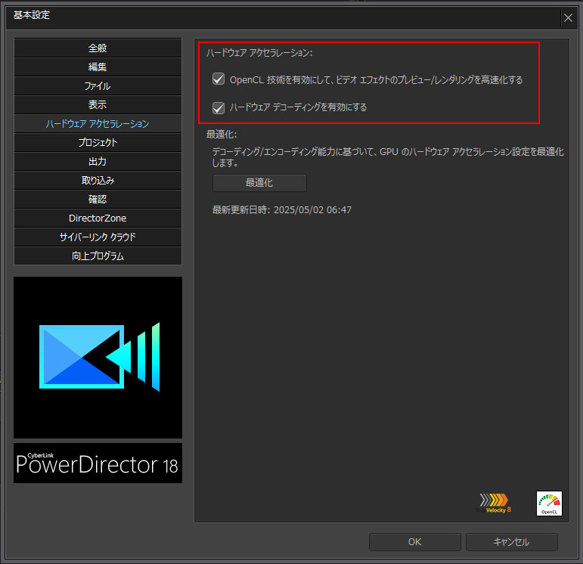The height and width of the screenshot is (564, 583).
Task: Click the 最新更新日時: 2025/05/02 06:47 text
Action: (282, 210)
